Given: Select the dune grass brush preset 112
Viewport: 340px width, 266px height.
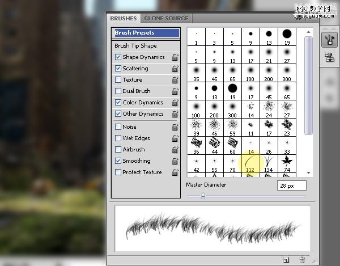Looking at the screenshot, I should coord(250,164).
